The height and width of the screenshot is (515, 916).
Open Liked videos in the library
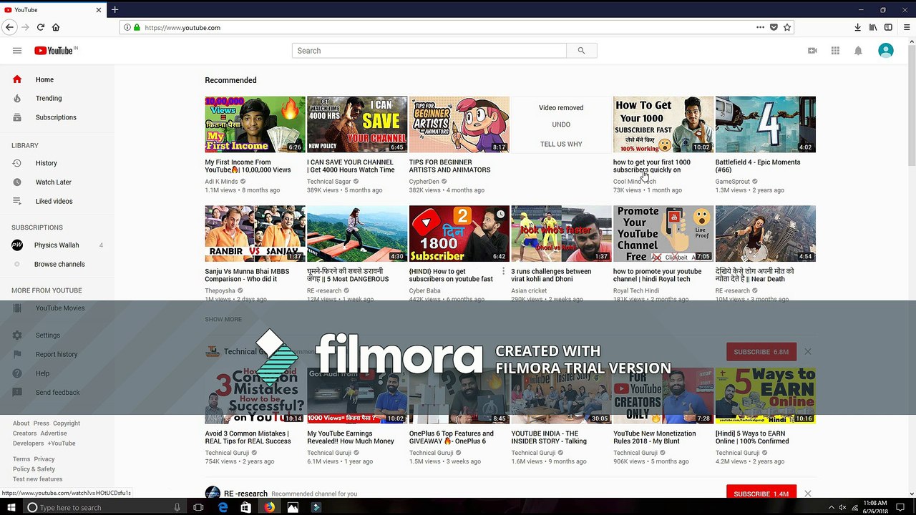pos(57,201)
